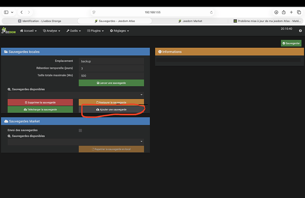This screenshot has width=305, height=198.
Task: Show tab overview icon
Action: (x=299, y=12)
